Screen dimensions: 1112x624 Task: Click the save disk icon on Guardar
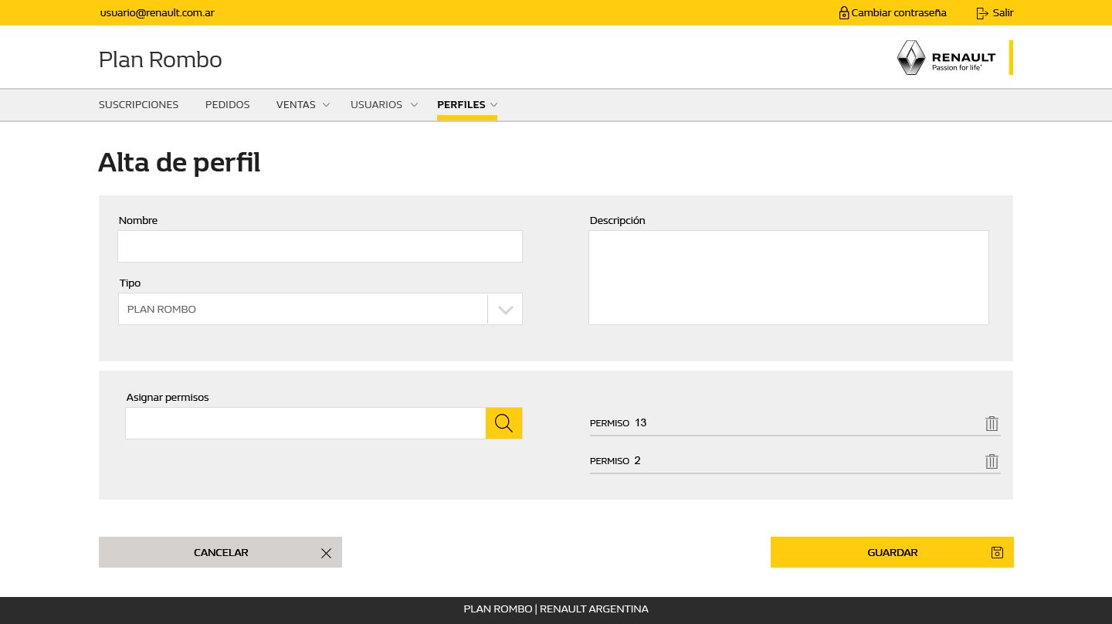(997, 552)
